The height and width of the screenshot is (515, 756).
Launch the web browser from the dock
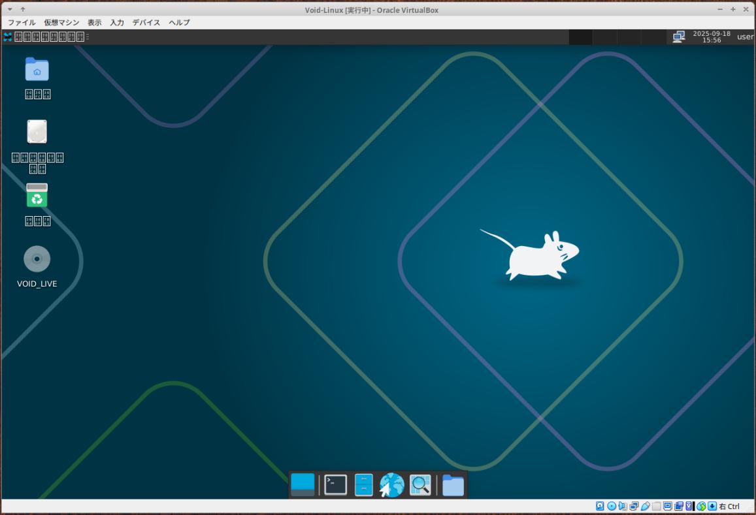[x=391, y=485]
